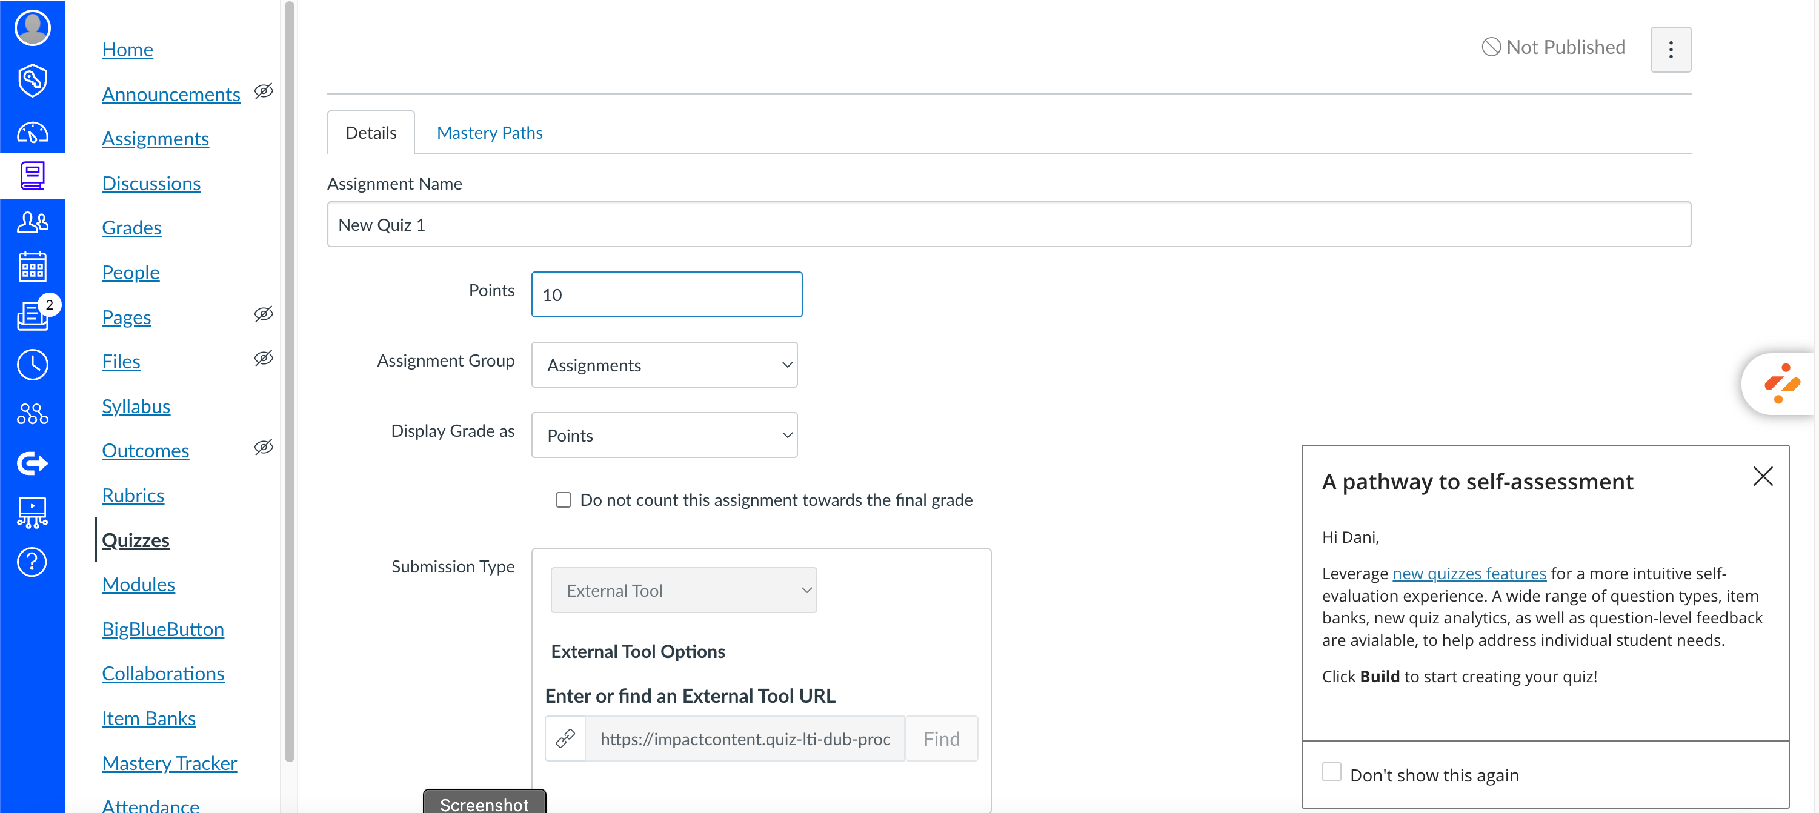This screenshot has height=813, width=1819.
Task: Click the link icon beside the External Tool URL
Action: (x=565, y=738)
